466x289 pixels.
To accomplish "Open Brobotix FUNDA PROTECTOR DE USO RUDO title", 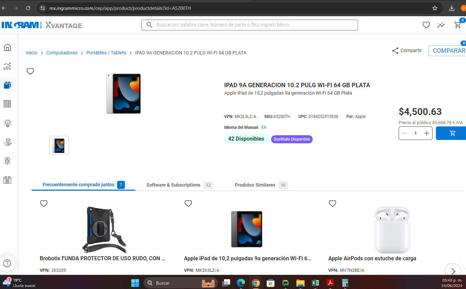I will 103,258.
